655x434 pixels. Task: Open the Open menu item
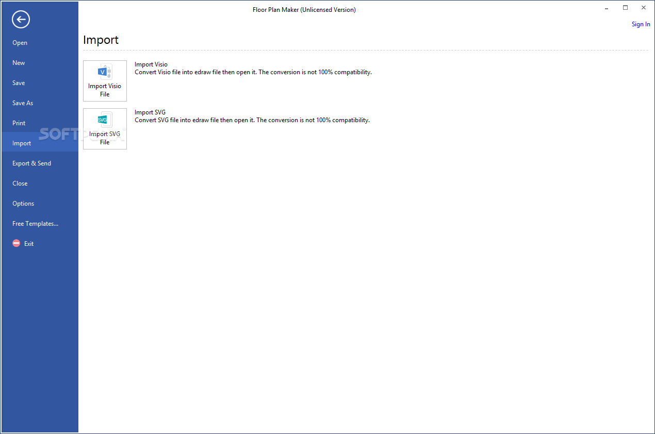(40, 43)
